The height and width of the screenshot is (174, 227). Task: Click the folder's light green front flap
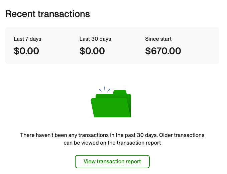[109, 108]
